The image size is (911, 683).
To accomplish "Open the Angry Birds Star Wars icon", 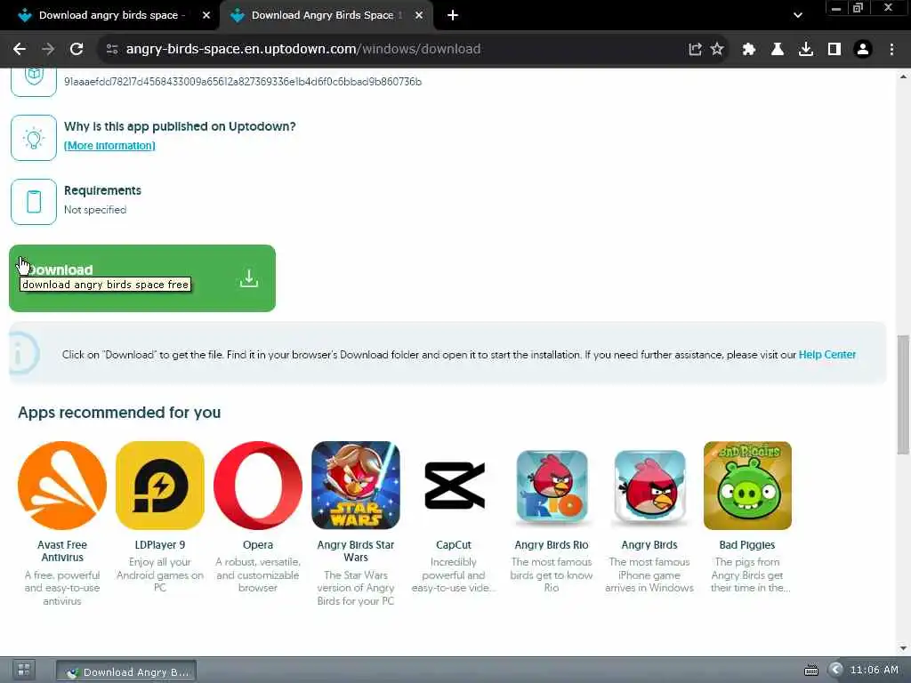I will click(x=356, y=486).
